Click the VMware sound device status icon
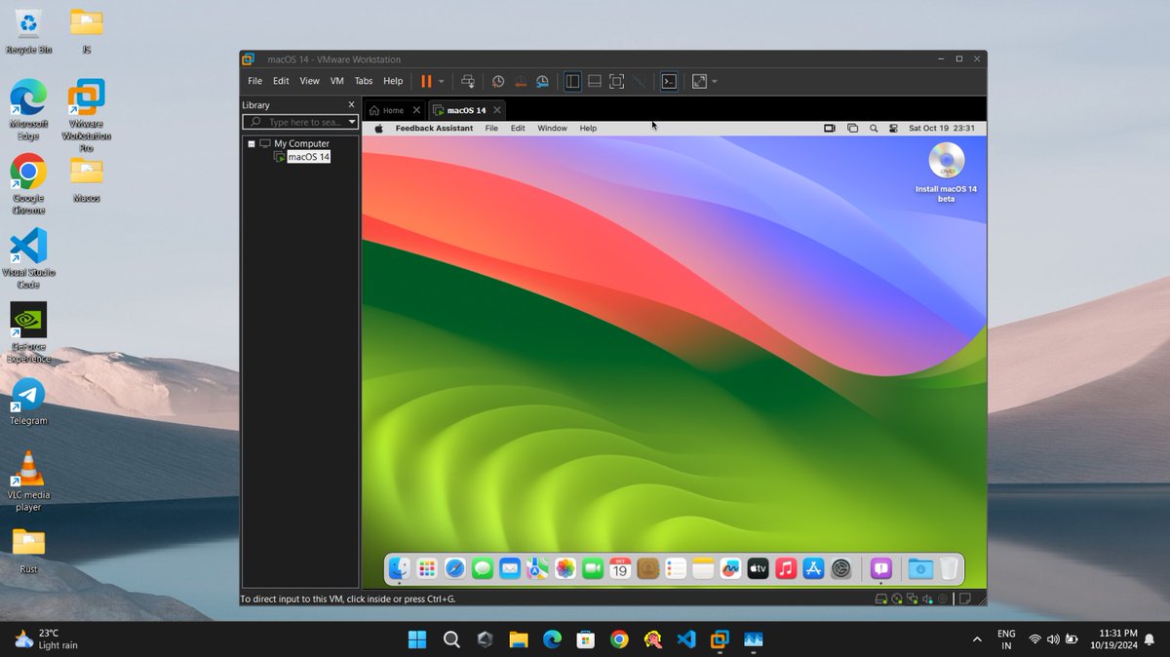Image resolution: width=1170 pixels, height=657 pixels. [x=927, y=599]
